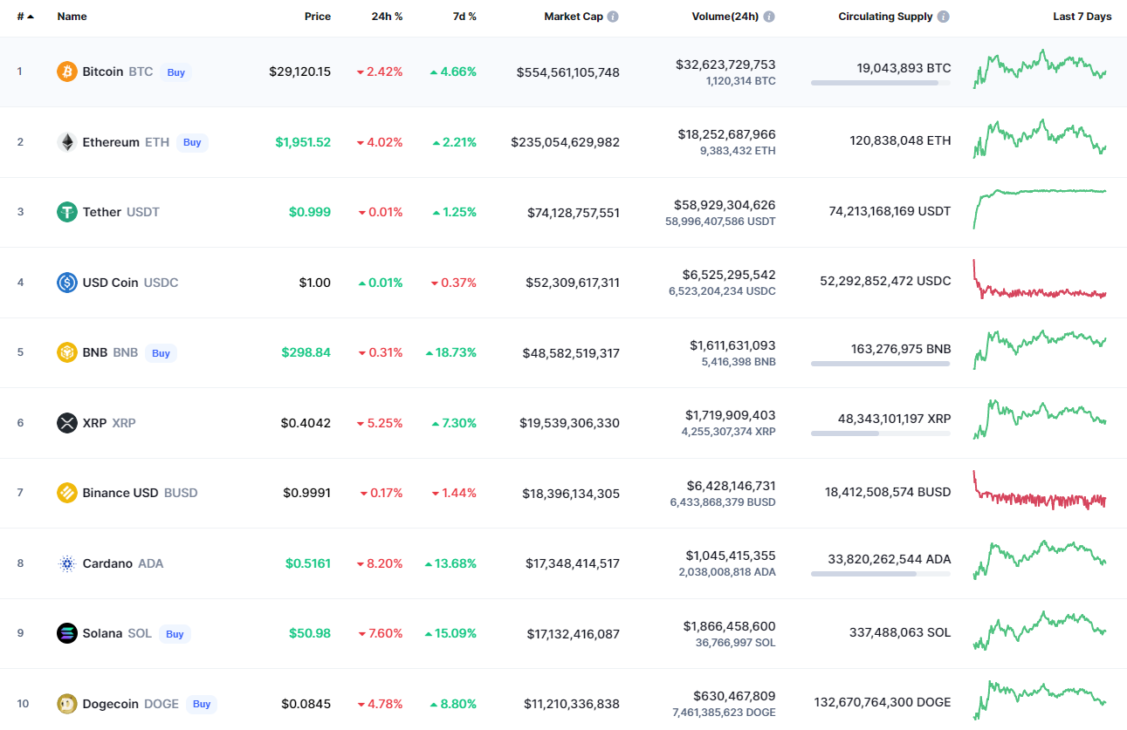Viewport: 1127px width, 730px height.
Task: Click the XRP logo icon
Action: point(67,423)
